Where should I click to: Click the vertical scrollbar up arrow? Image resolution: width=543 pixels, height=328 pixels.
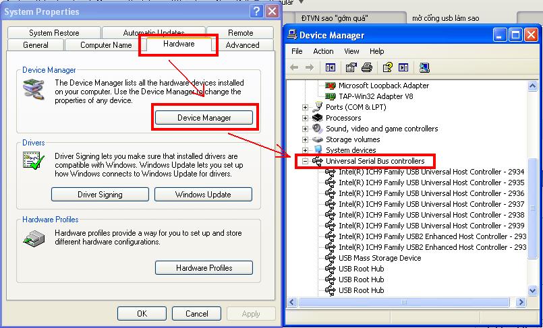coord(533,86)
